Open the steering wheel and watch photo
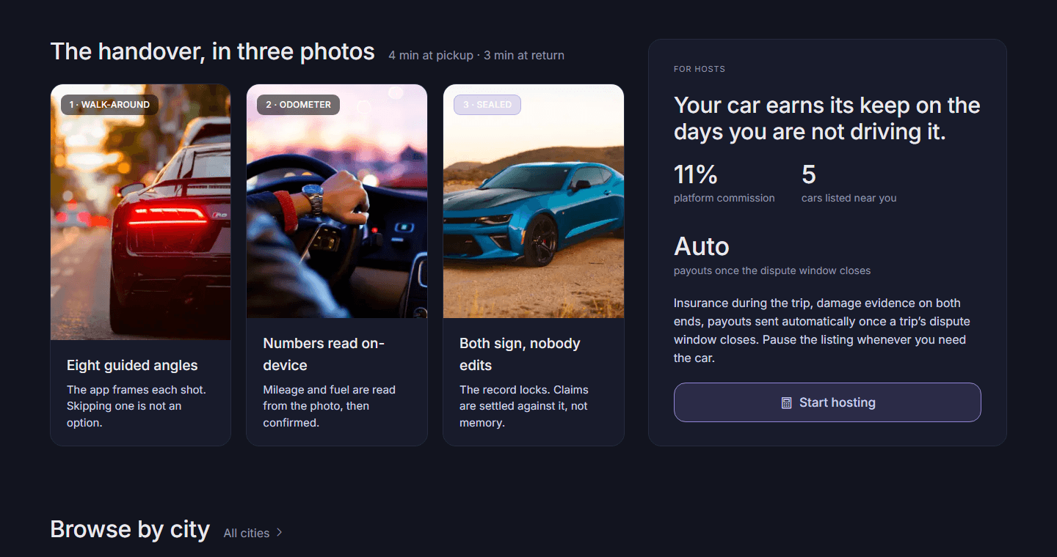1057x557 pixels. click(337, 201)
